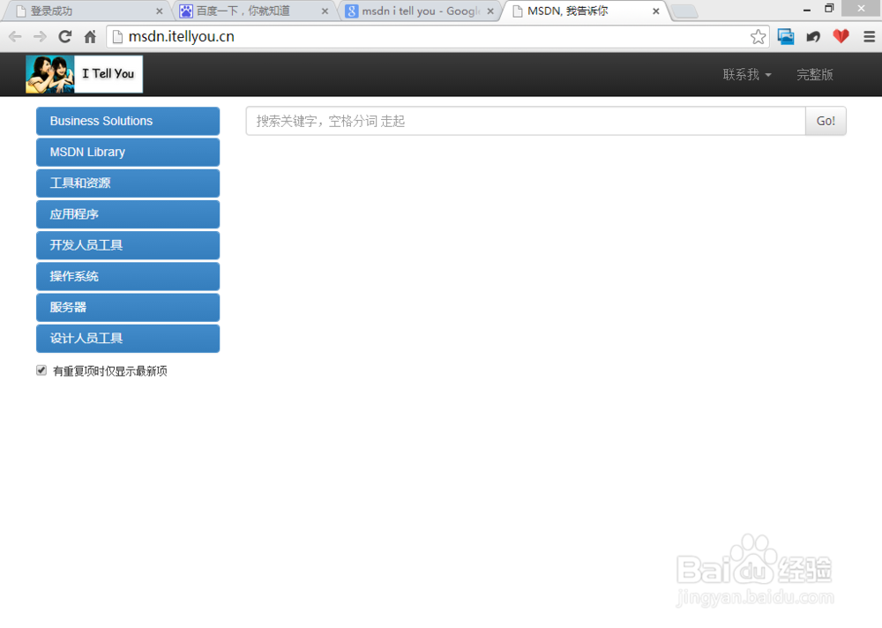Click the dark bird extension icon
882x628 pixels.
[x=813, y=37]
